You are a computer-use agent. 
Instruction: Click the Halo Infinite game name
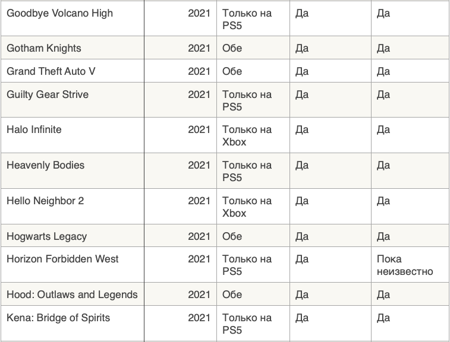34,129
